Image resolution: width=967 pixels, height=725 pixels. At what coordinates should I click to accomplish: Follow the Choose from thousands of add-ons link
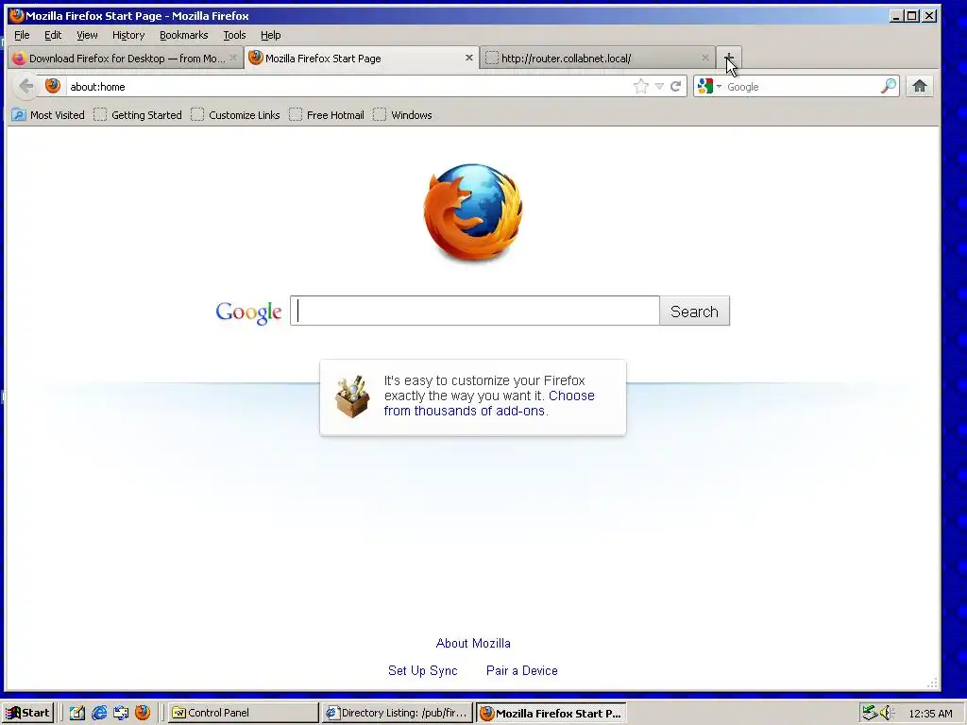[489, 403]
